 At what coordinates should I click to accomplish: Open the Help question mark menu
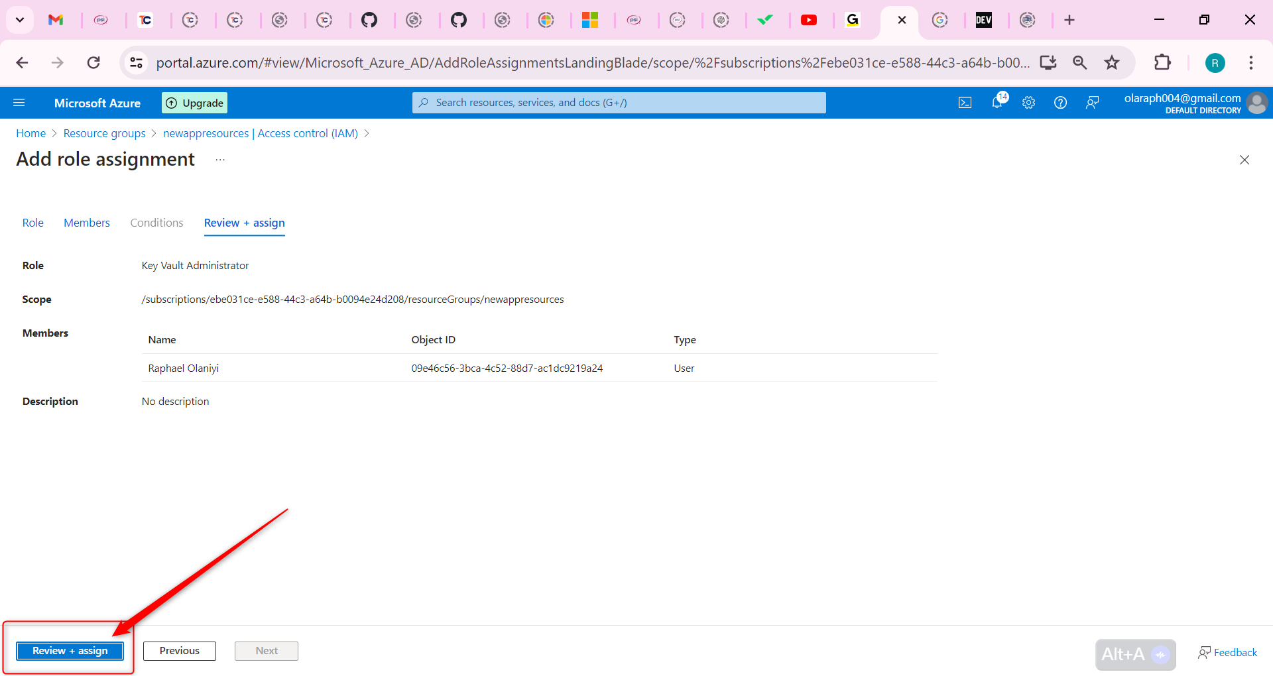[1060, 103]
